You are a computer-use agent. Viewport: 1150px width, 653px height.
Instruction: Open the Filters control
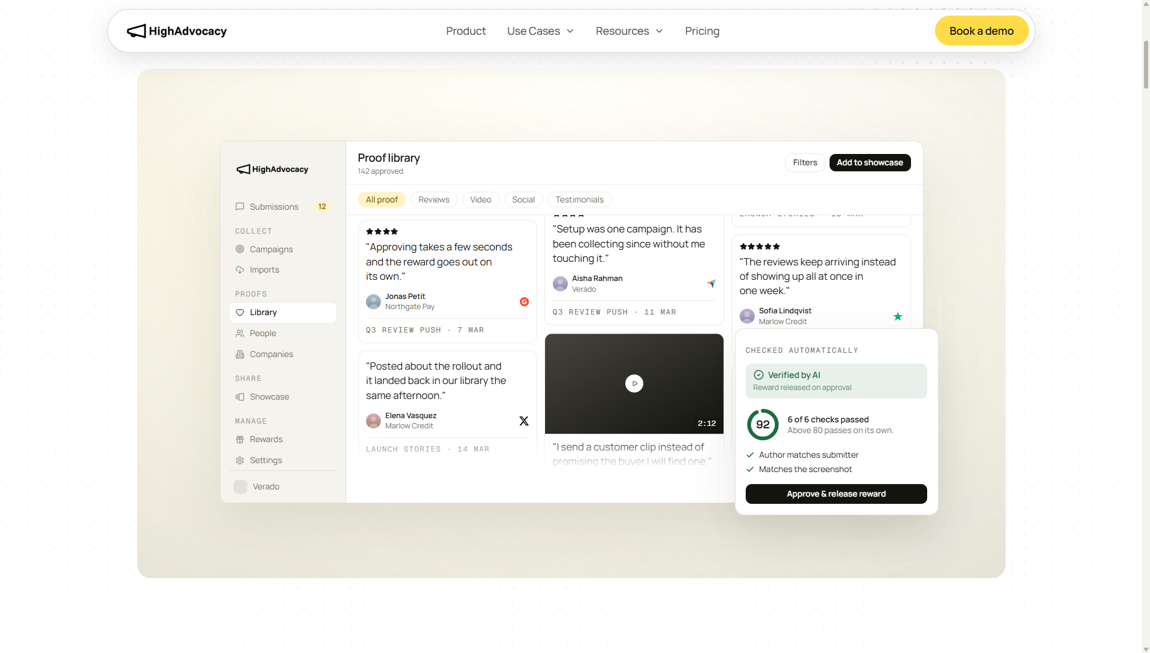[805, 163]
